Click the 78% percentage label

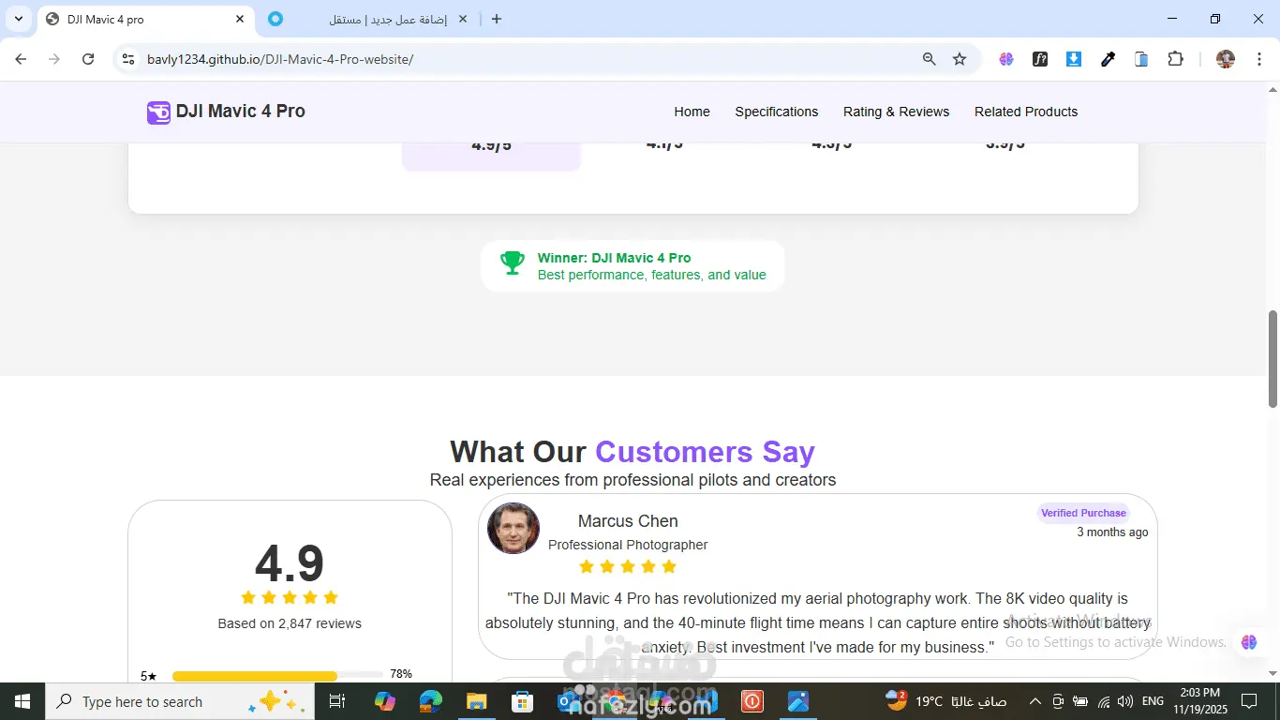pos(401,674)
